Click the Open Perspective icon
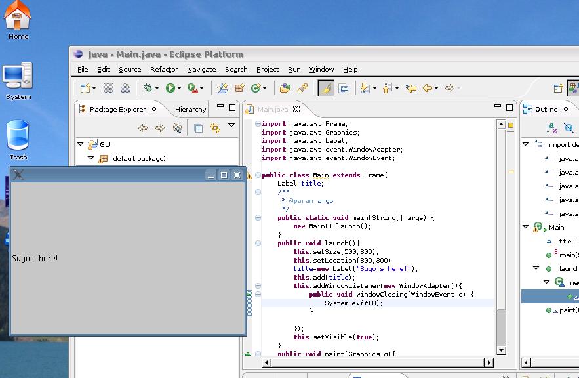The height and width of the screenshot is (378, 579). [x=558, y=88]
